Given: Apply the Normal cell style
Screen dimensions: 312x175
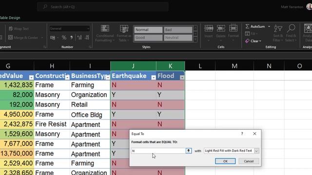Looking at the screenshot, I should tap(148, 30).
